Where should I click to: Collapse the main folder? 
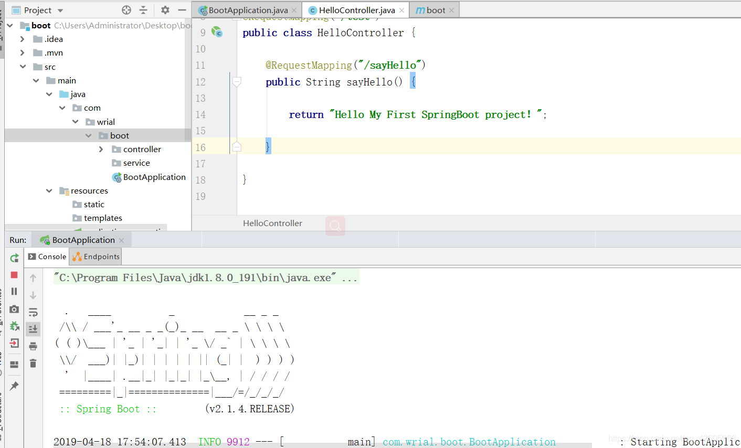pos(36,80)
